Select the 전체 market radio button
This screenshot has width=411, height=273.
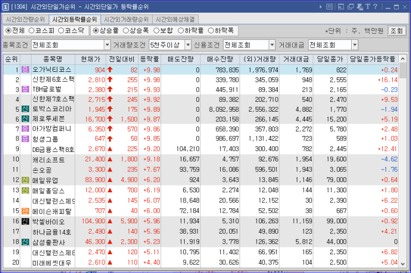click(8, 30)
